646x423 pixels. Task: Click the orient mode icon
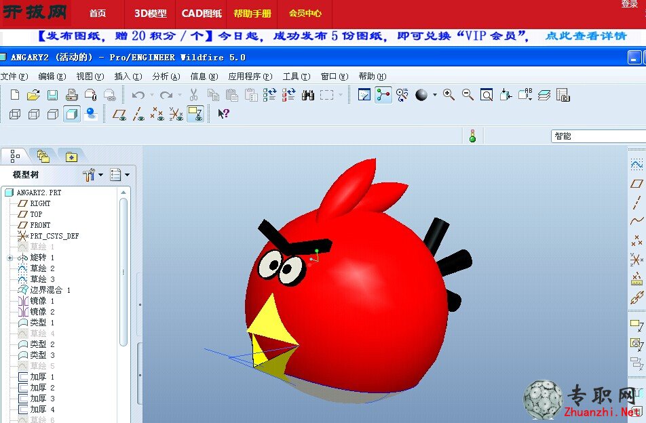tap(402, 95)
